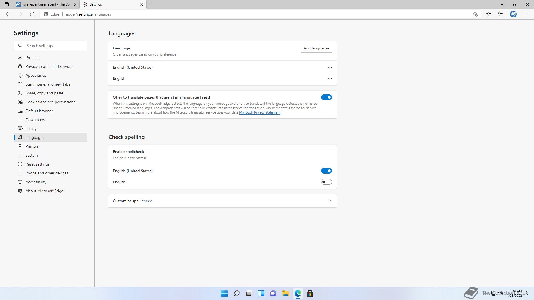Select the Settings tab
This screenshot has height=300, width=534.
tap(113, 4)
